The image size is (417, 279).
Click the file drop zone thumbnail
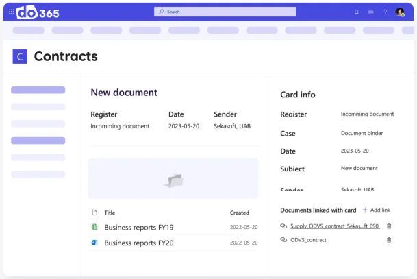[x=173, y=179]
